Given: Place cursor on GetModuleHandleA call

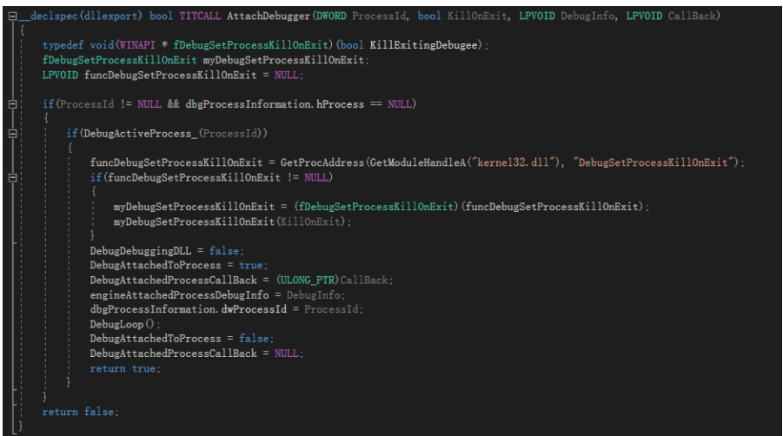Looking at the screenshot, I should click(x=417, y=162).
